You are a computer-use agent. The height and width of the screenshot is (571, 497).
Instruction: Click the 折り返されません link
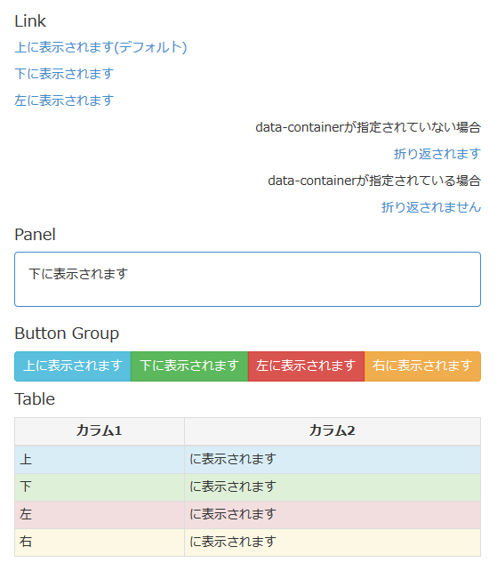pos(431,207)
